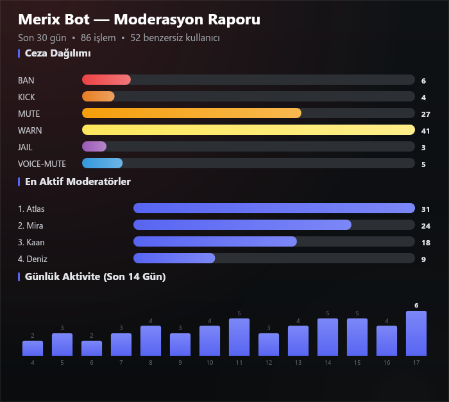Click the KICK row label
The width and height of the screenshot is (449, 402).
[x=26, y=97]
